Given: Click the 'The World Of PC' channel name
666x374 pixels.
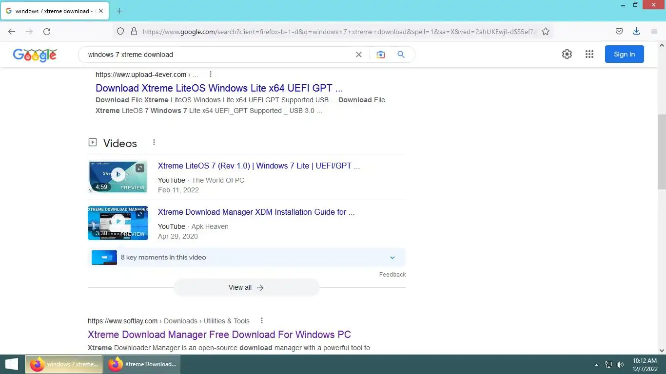Looking at the screenshot, I should pos(218,180).
